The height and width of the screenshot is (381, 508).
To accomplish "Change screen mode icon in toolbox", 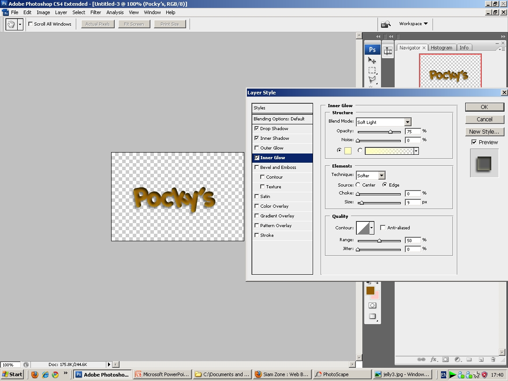I will click(x=372, y=317).
